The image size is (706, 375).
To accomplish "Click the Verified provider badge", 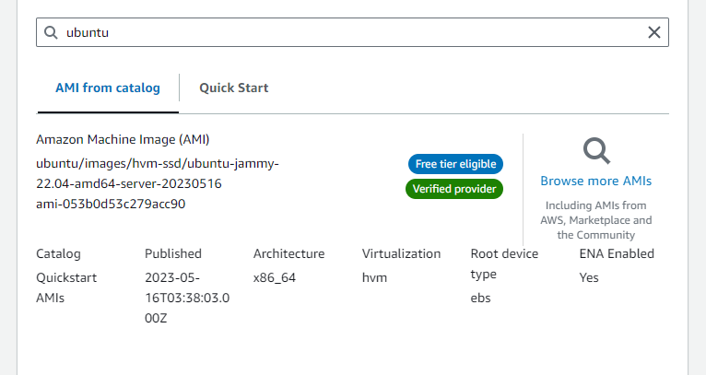I will coord(454,189).
